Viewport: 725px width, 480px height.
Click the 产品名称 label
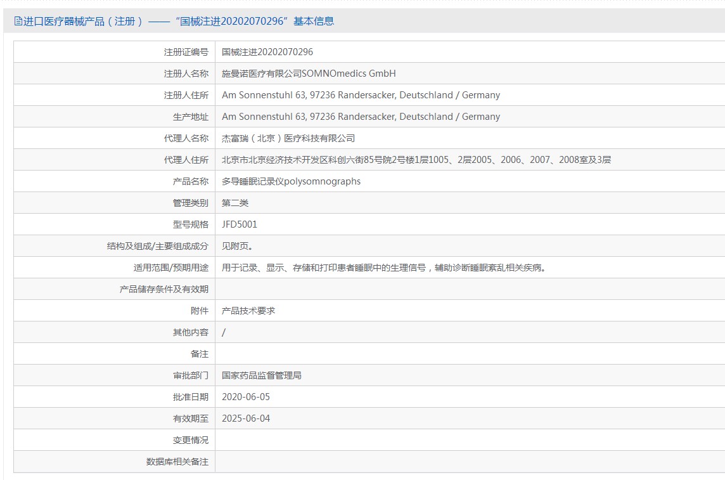191,181
